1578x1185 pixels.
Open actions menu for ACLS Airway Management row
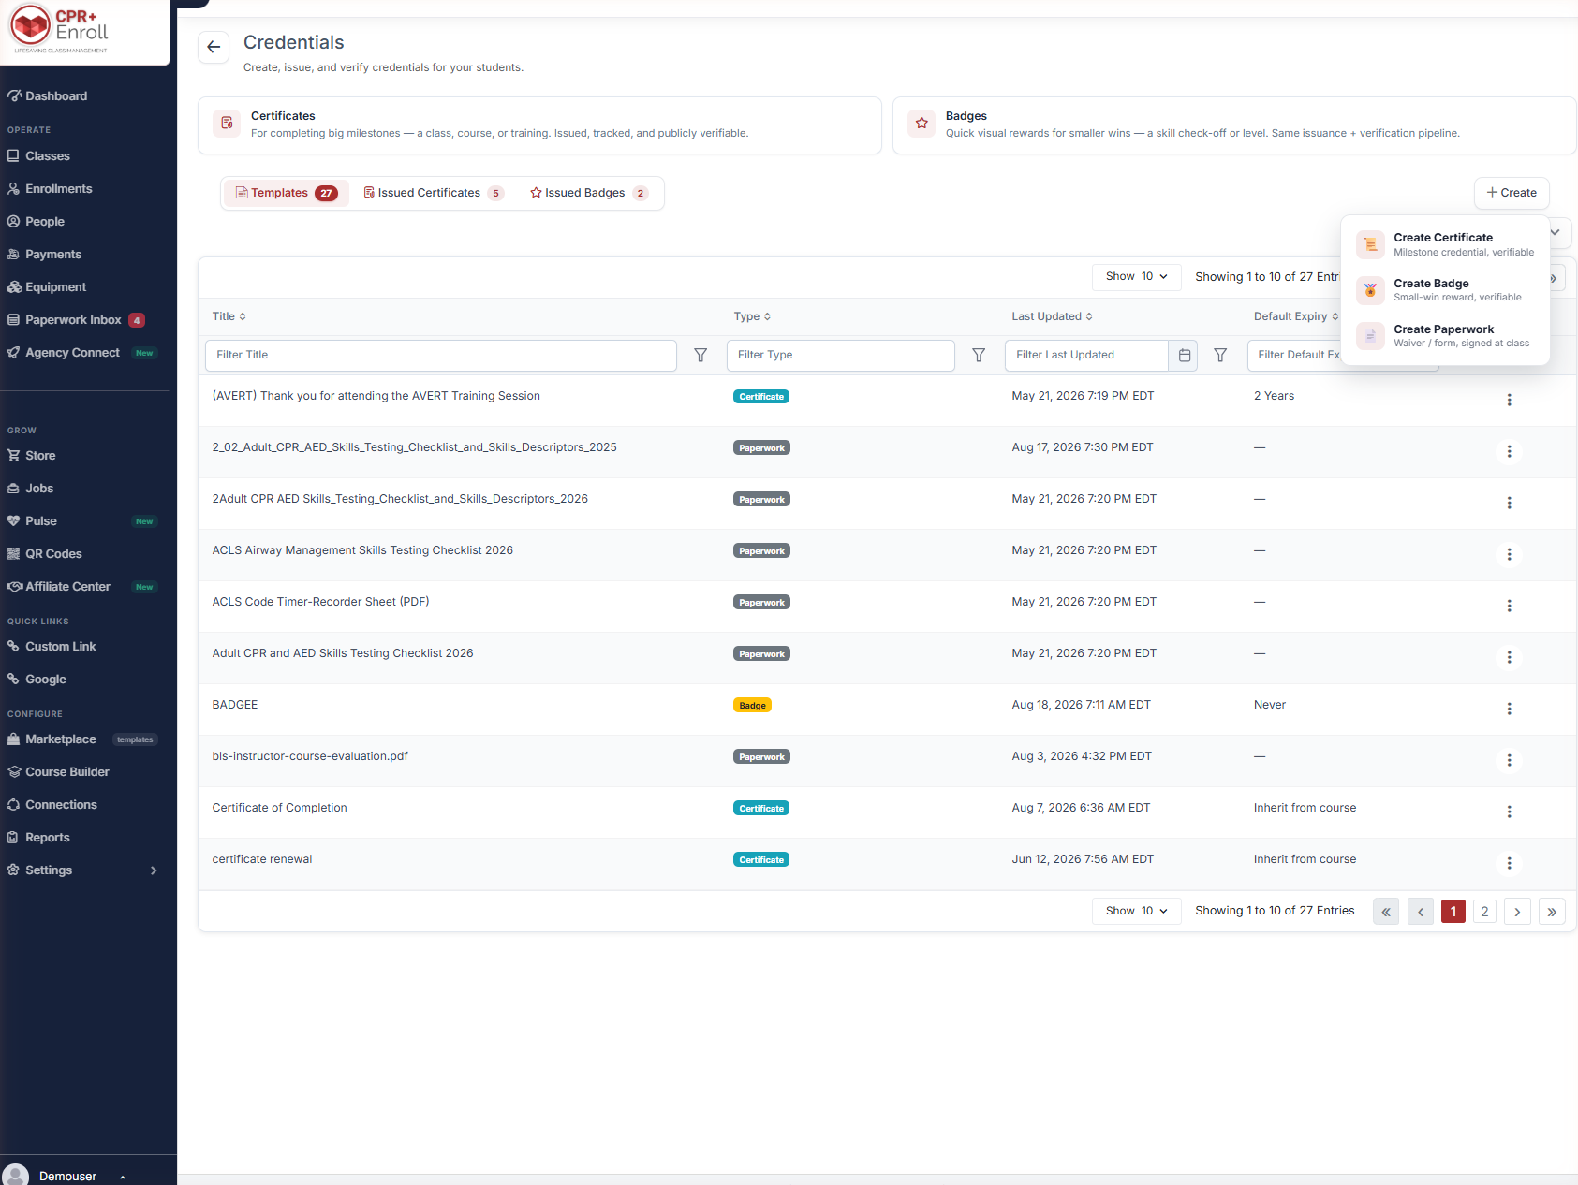(x=1509, y=554)
